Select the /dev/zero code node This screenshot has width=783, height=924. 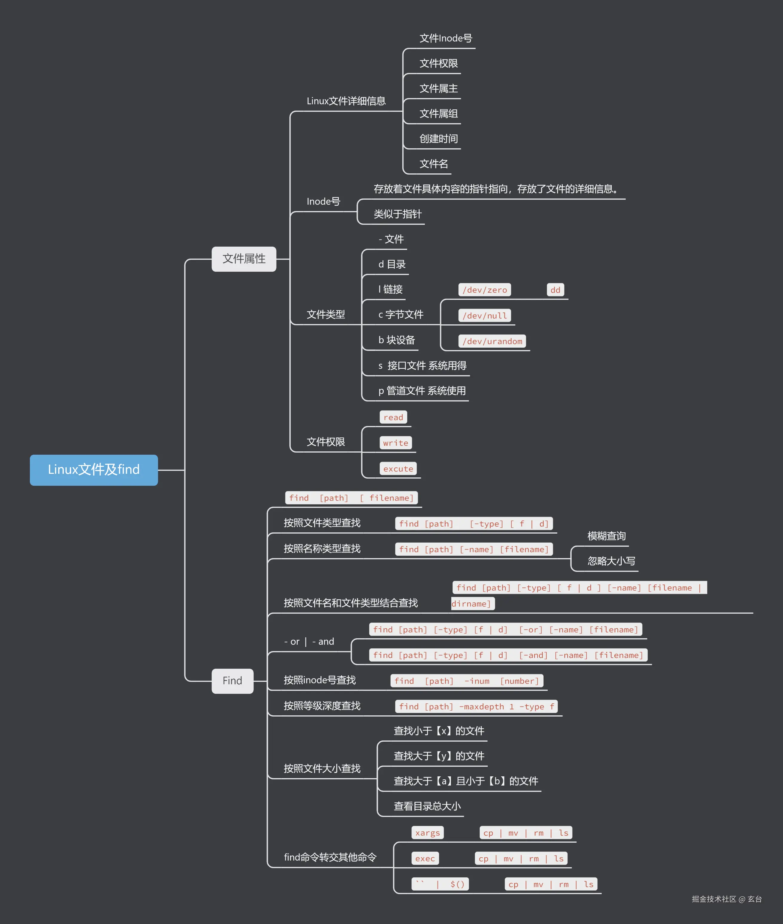pyautogui.click(x=485, y=289)
